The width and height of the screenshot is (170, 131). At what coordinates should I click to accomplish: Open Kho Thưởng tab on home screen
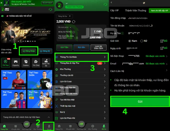(x=38, y=127)
